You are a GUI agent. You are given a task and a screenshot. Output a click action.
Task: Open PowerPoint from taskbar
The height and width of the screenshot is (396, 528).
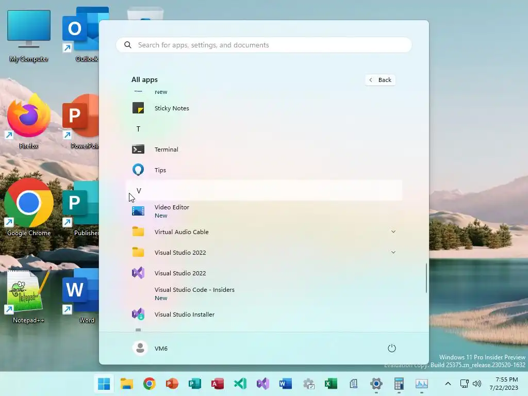pyautogui.click(x=172, y=384)
